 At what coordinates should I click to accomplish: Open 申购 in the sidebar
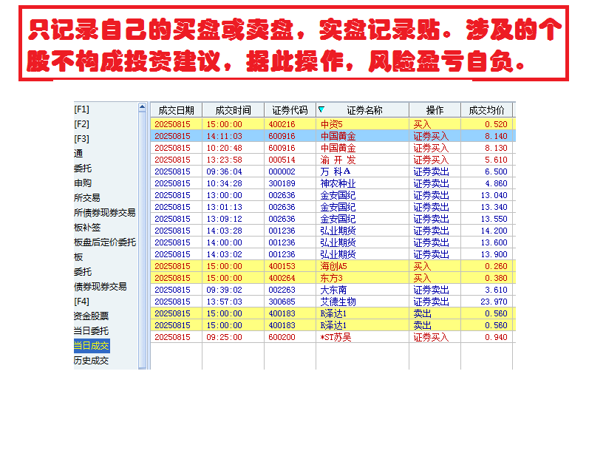point(83,183)
